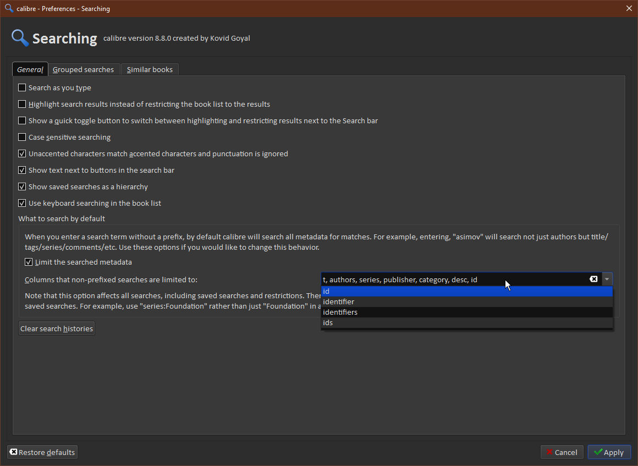Switch to the General tab
This screenshot has height=466, width=638.
pos(30,69)
